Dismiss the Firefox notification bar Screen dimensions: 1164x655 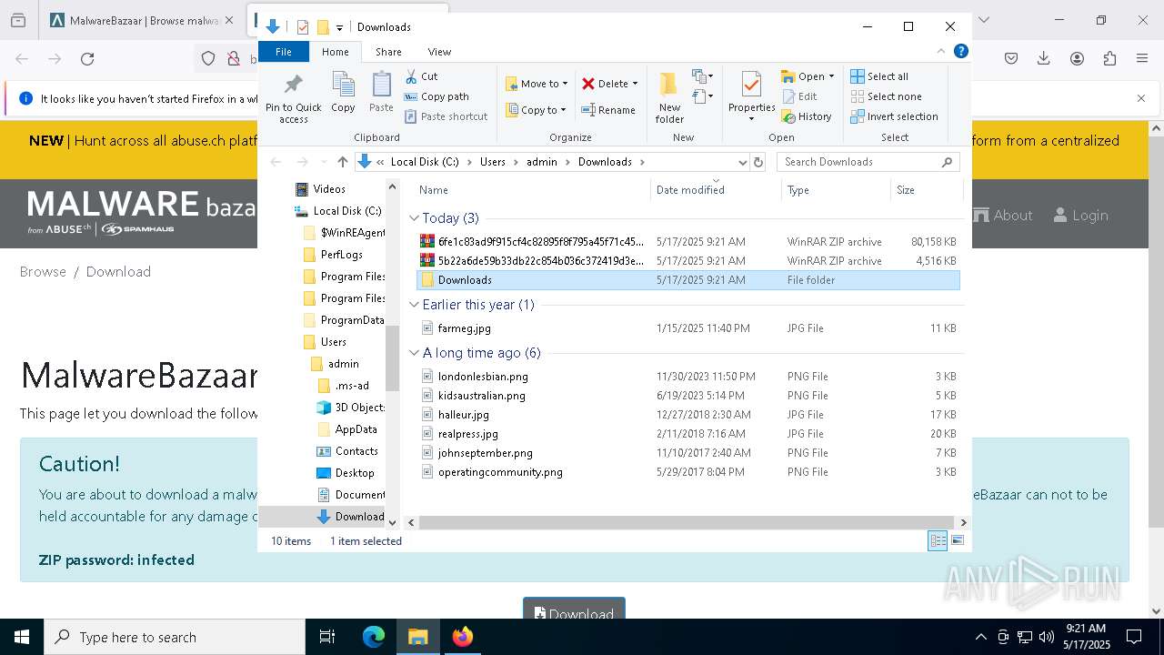coord(1141,98)
